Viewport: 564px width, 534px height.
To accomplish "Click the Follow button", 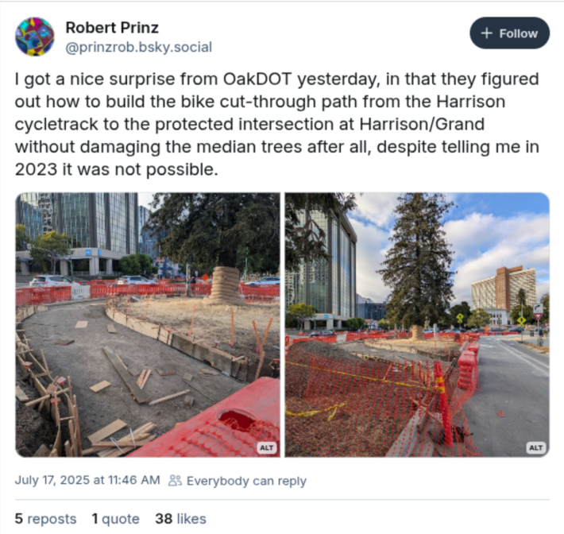I will pos(509,33).
